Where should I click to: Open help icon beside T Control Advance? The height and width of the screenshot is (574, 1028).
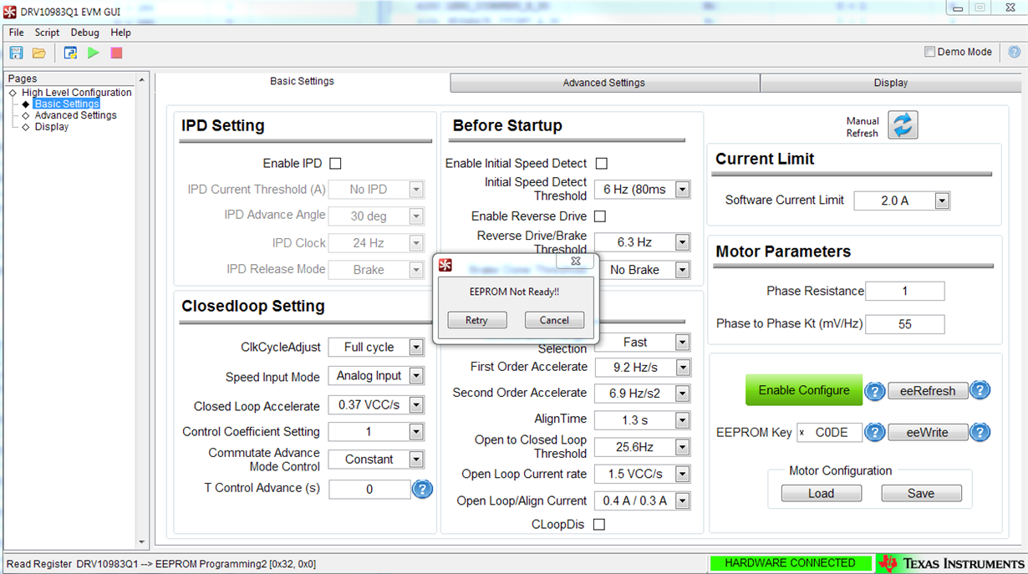pyautogui.click(x=423, y=489)
